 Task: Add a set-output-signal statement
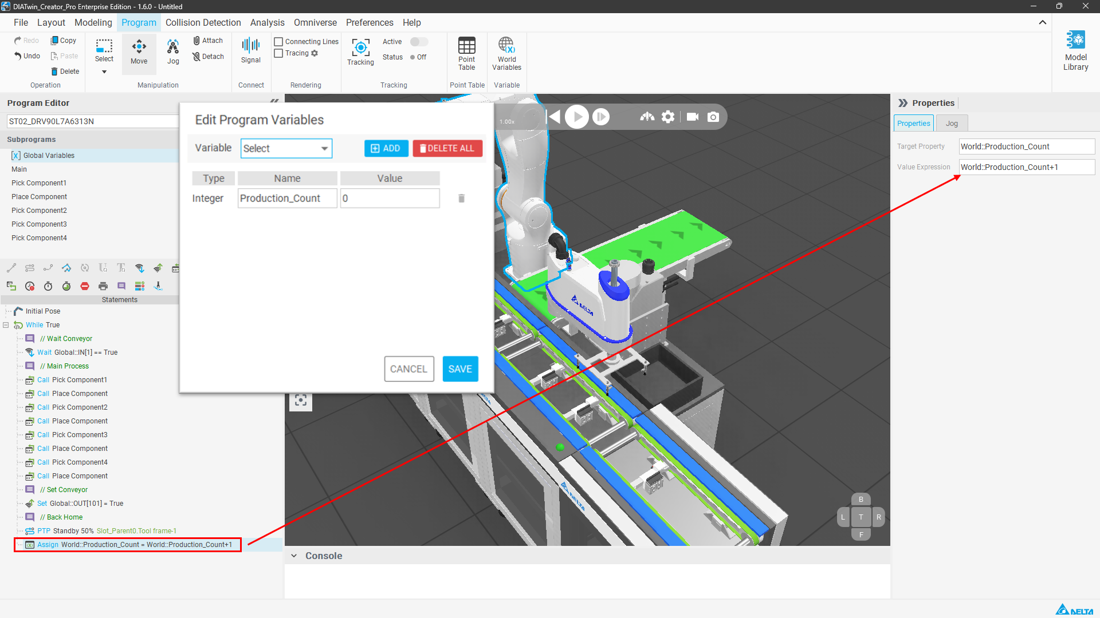point(158,268)
